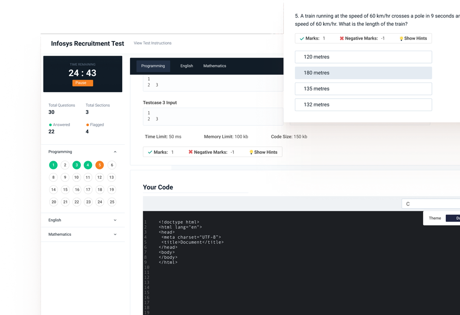Switch to the English tab
Screen dimensions: 460x315
[187, 66]
